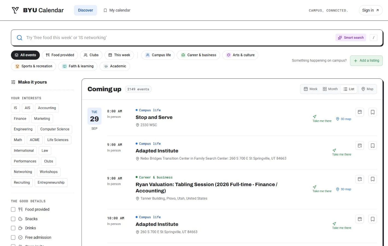The width and height of the screenshot is (388, 246).
Task: Toggle the Finance interest tag
Action: 20,119
